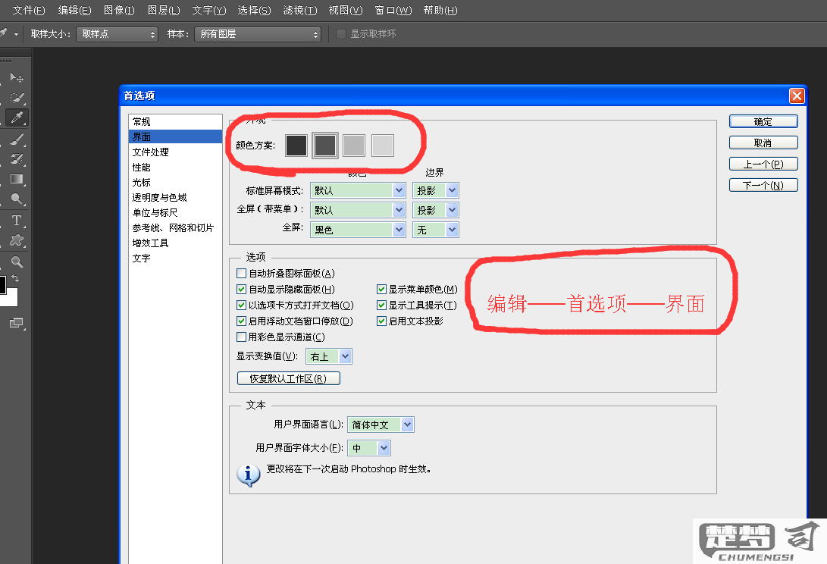Open 全屏 border dropdown showing 无
827x564 pixels.
(x=436, y=230)
